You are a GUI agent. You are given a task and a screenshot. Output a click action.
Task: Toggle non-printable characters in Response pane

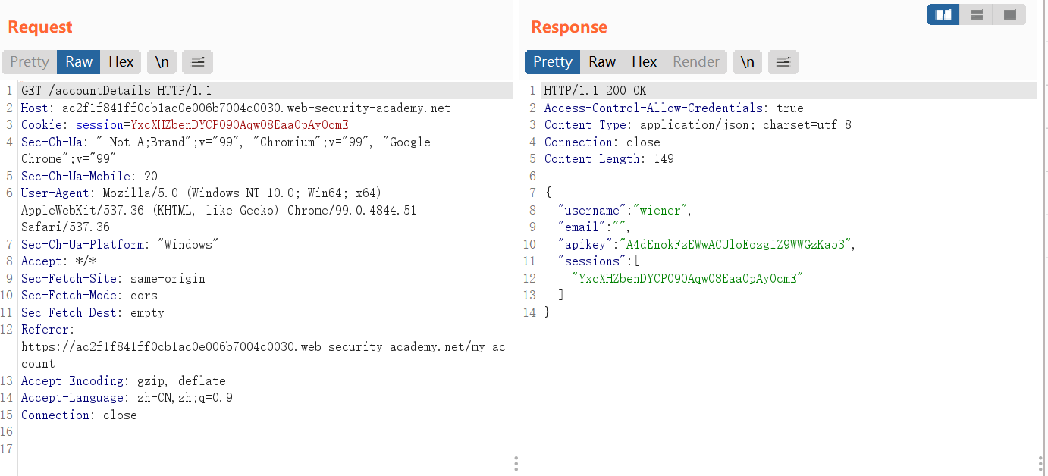[748, 62]
